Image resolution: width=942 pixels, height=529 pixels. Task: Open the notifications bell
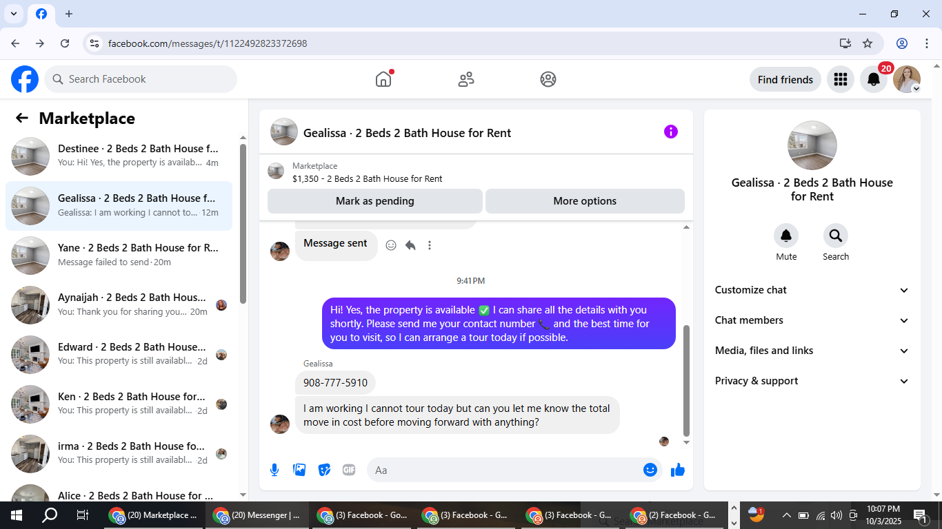click(874, 79)
